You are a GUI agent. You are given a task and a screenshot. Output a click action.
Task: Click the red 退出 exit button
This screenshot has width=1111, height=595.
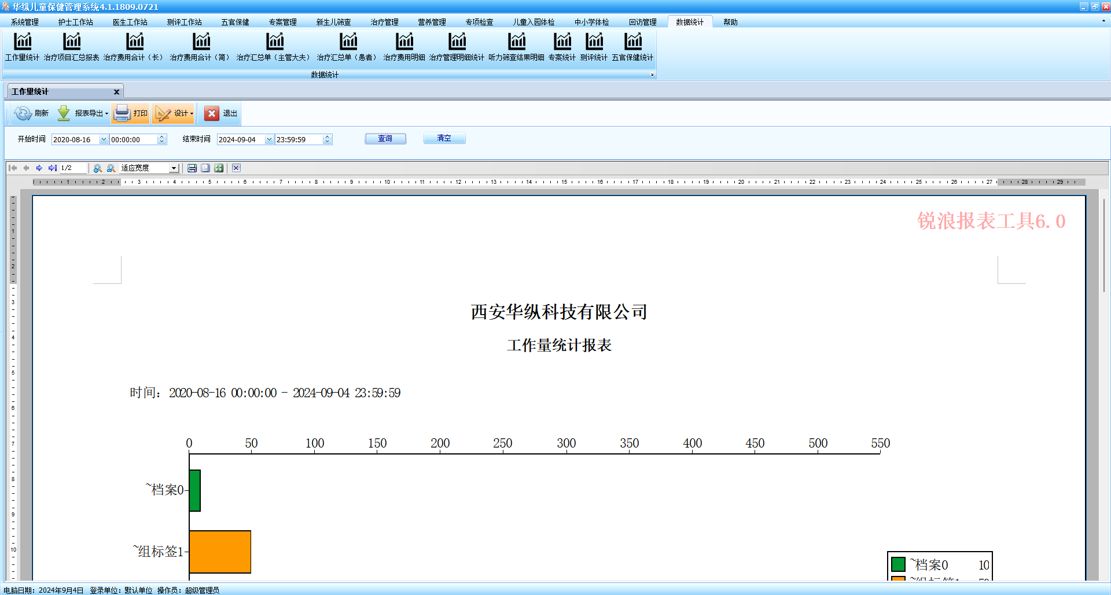coord(221,113)
